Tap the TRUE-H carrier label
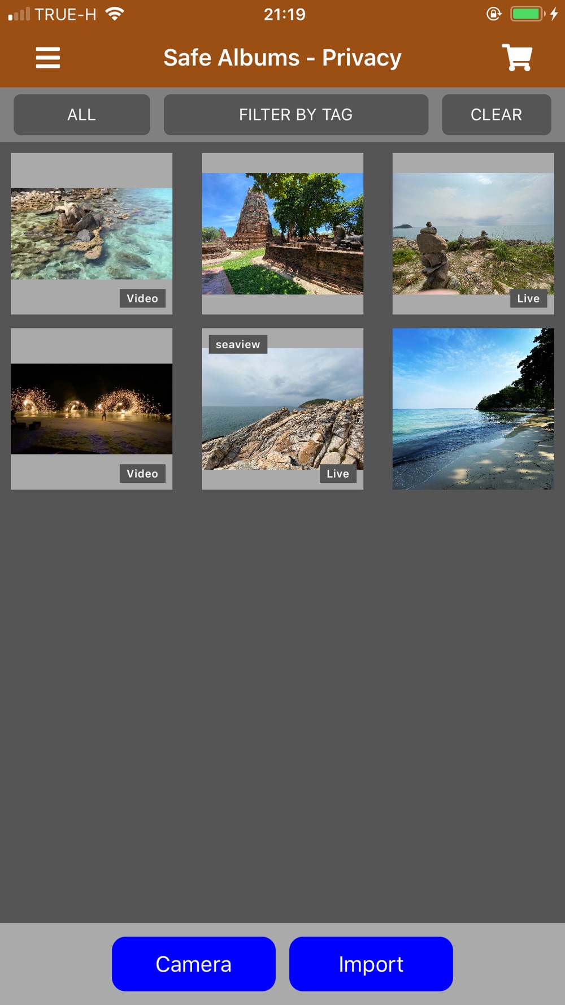This screenshot has width=565, height=1005. click(x=66, y=14)
